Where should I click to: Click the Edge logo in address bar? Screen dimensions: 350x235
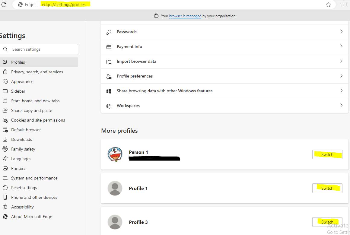pos(20,5)
